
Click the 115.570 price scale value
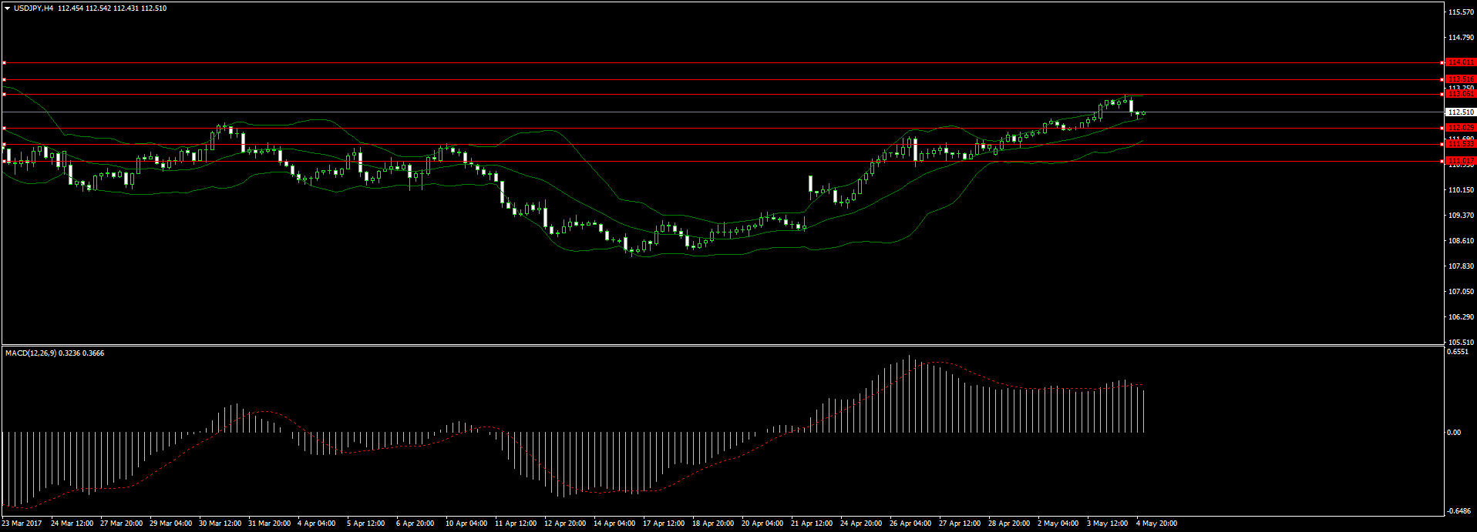pyautogui.click(x=1462, y=12)
